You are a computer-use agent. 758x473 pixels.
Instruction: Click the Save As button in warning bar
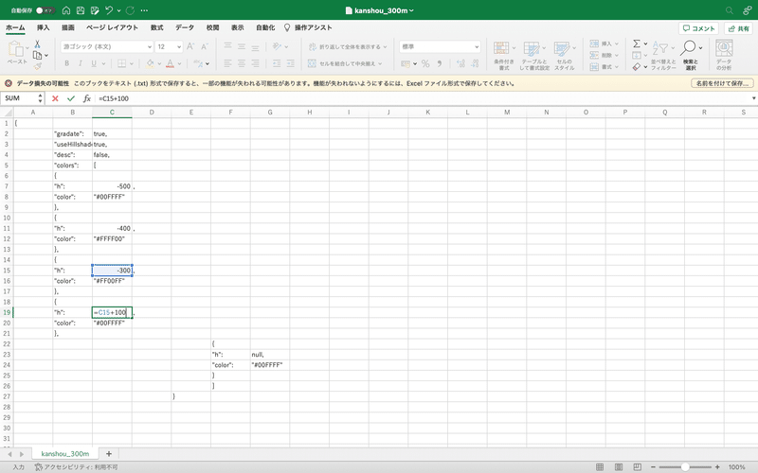(x=722, y=83)
